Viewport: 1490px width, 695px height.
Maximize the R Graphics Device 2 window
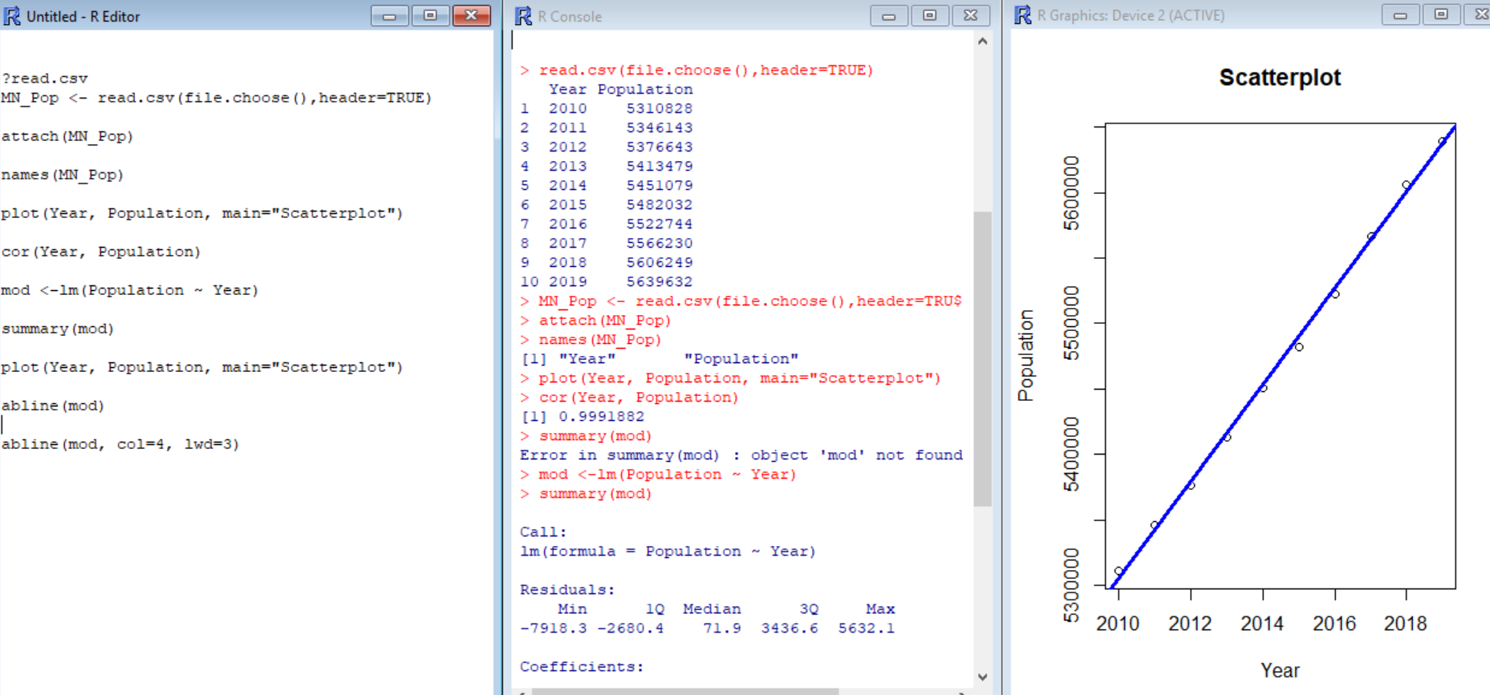pyautogui.click(x=1441, y=14)
